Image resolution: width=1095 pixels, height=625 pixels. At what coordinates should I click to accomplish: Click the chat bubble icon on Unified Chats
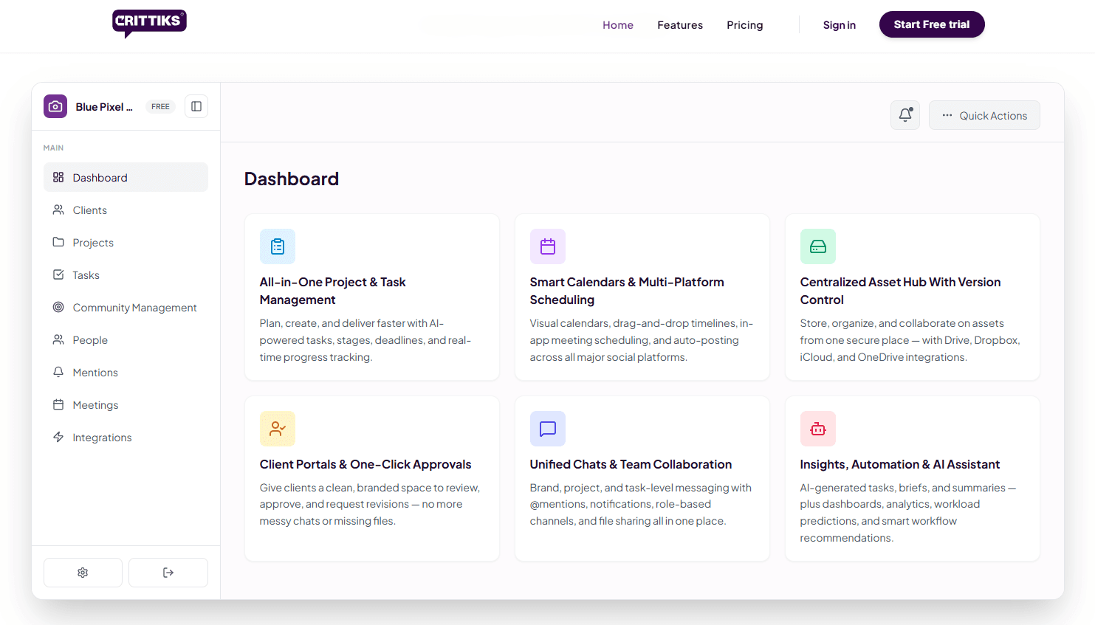click(x=548, y=429)
